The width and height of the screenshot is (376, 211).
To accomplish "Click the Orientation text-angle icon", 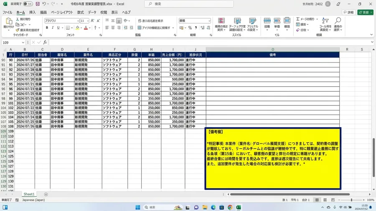I will tap(125, 21).
